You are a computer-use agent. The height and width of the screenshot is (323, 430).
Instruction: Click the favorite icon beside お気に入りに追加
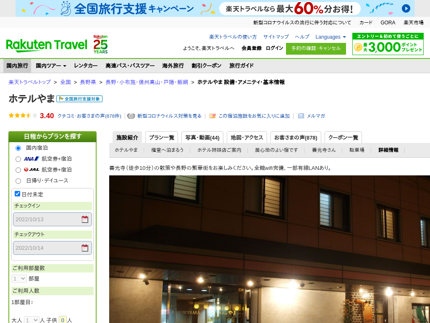click(x=212, y=116)
